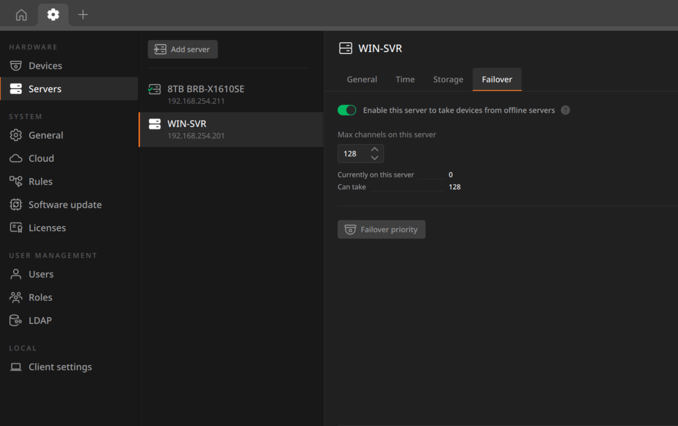Decrease max channels with down arrow

(x=375, y=158)
